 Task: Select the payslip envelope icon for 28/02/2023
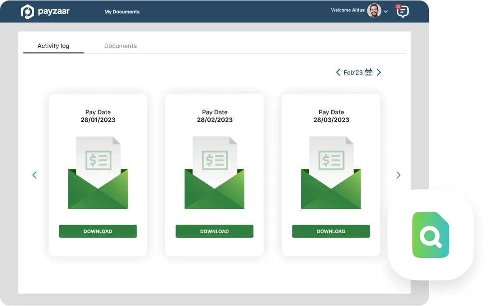pyautogui.click(x=214, y=173)
